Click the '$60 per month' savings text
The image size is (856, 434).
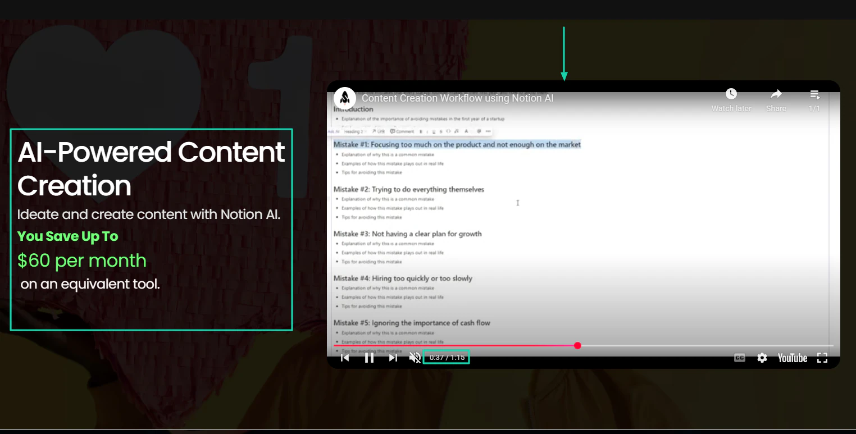82,261
